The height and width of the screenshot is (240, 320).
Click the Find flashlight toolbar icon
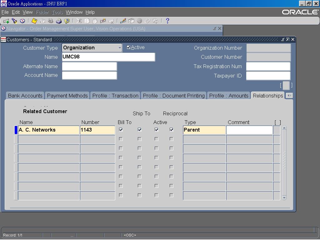(x=14, y=21)
